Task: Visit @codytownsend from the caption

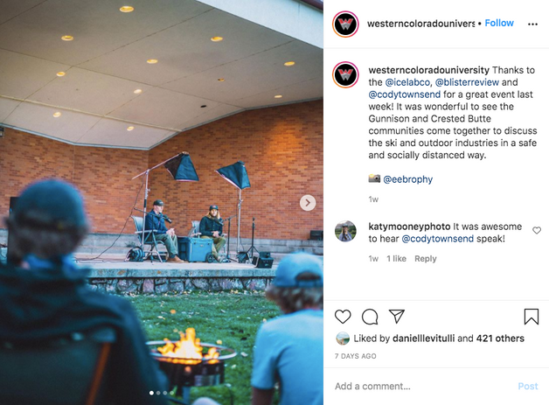Action: [405, 94]
